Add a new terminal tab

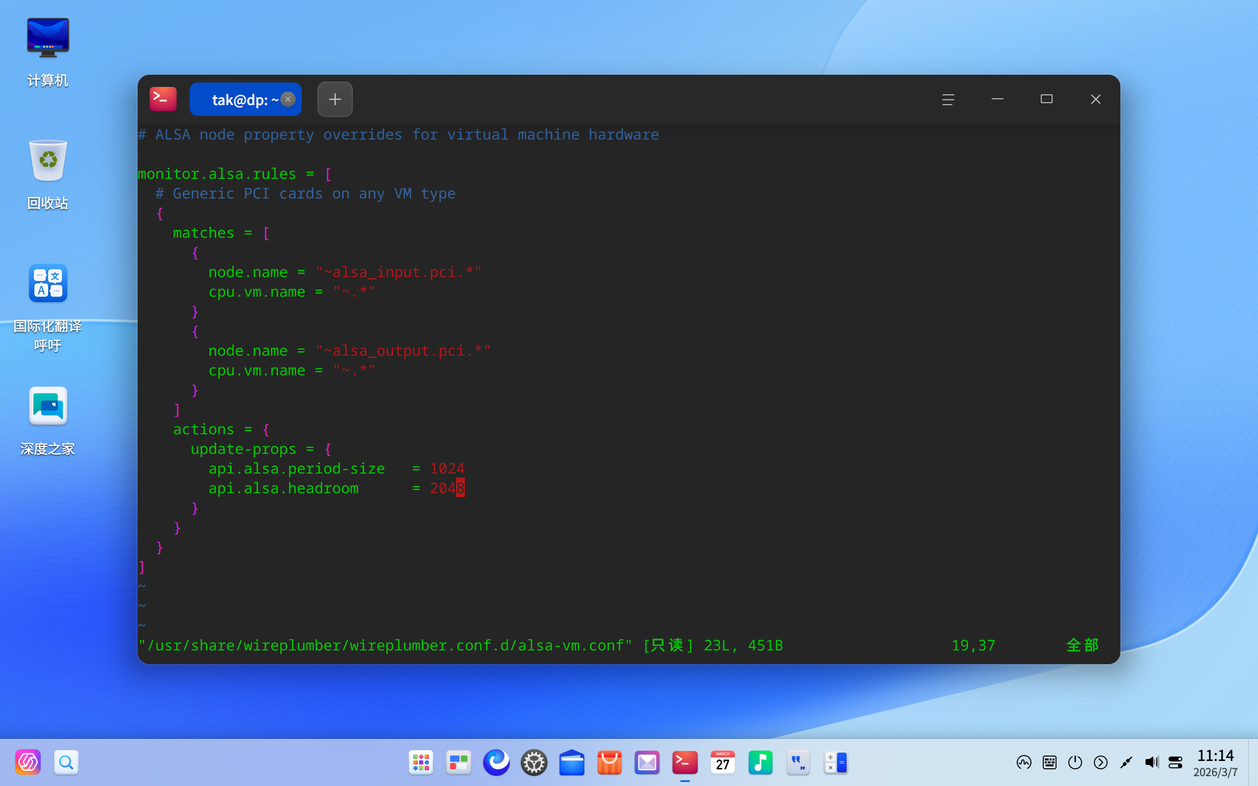335,99
